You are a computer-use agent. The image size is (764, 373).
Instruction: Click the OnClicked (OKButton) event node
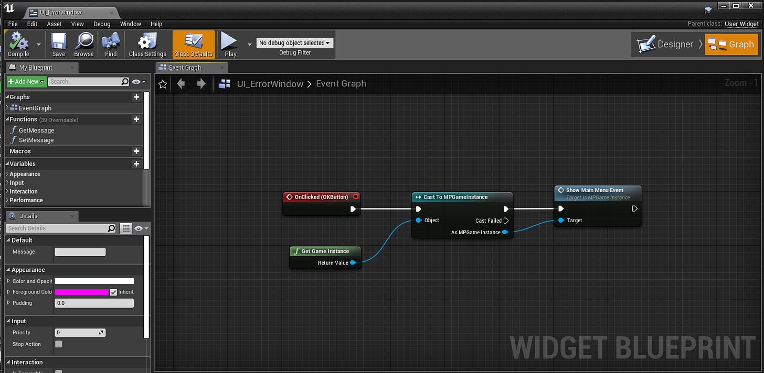322,203
